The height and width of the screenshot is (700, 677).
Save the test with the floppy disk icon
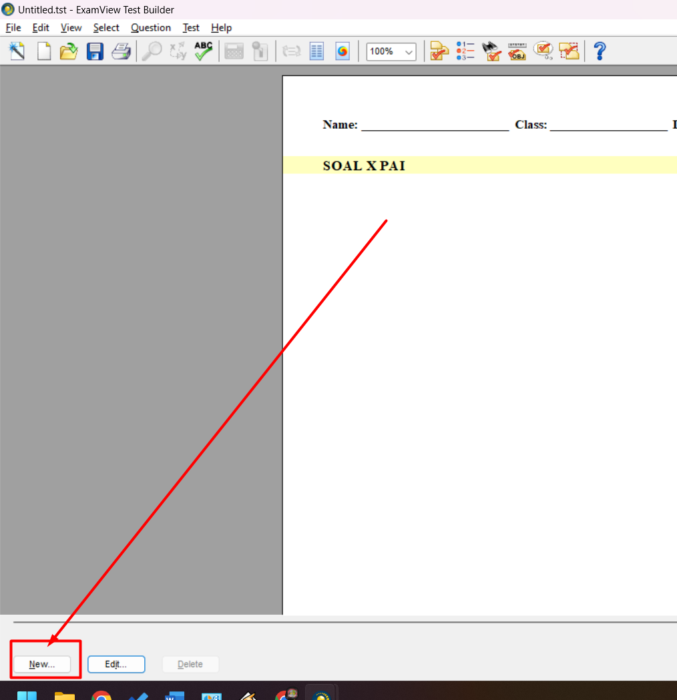pyautogui.click(x=95, y=51)
